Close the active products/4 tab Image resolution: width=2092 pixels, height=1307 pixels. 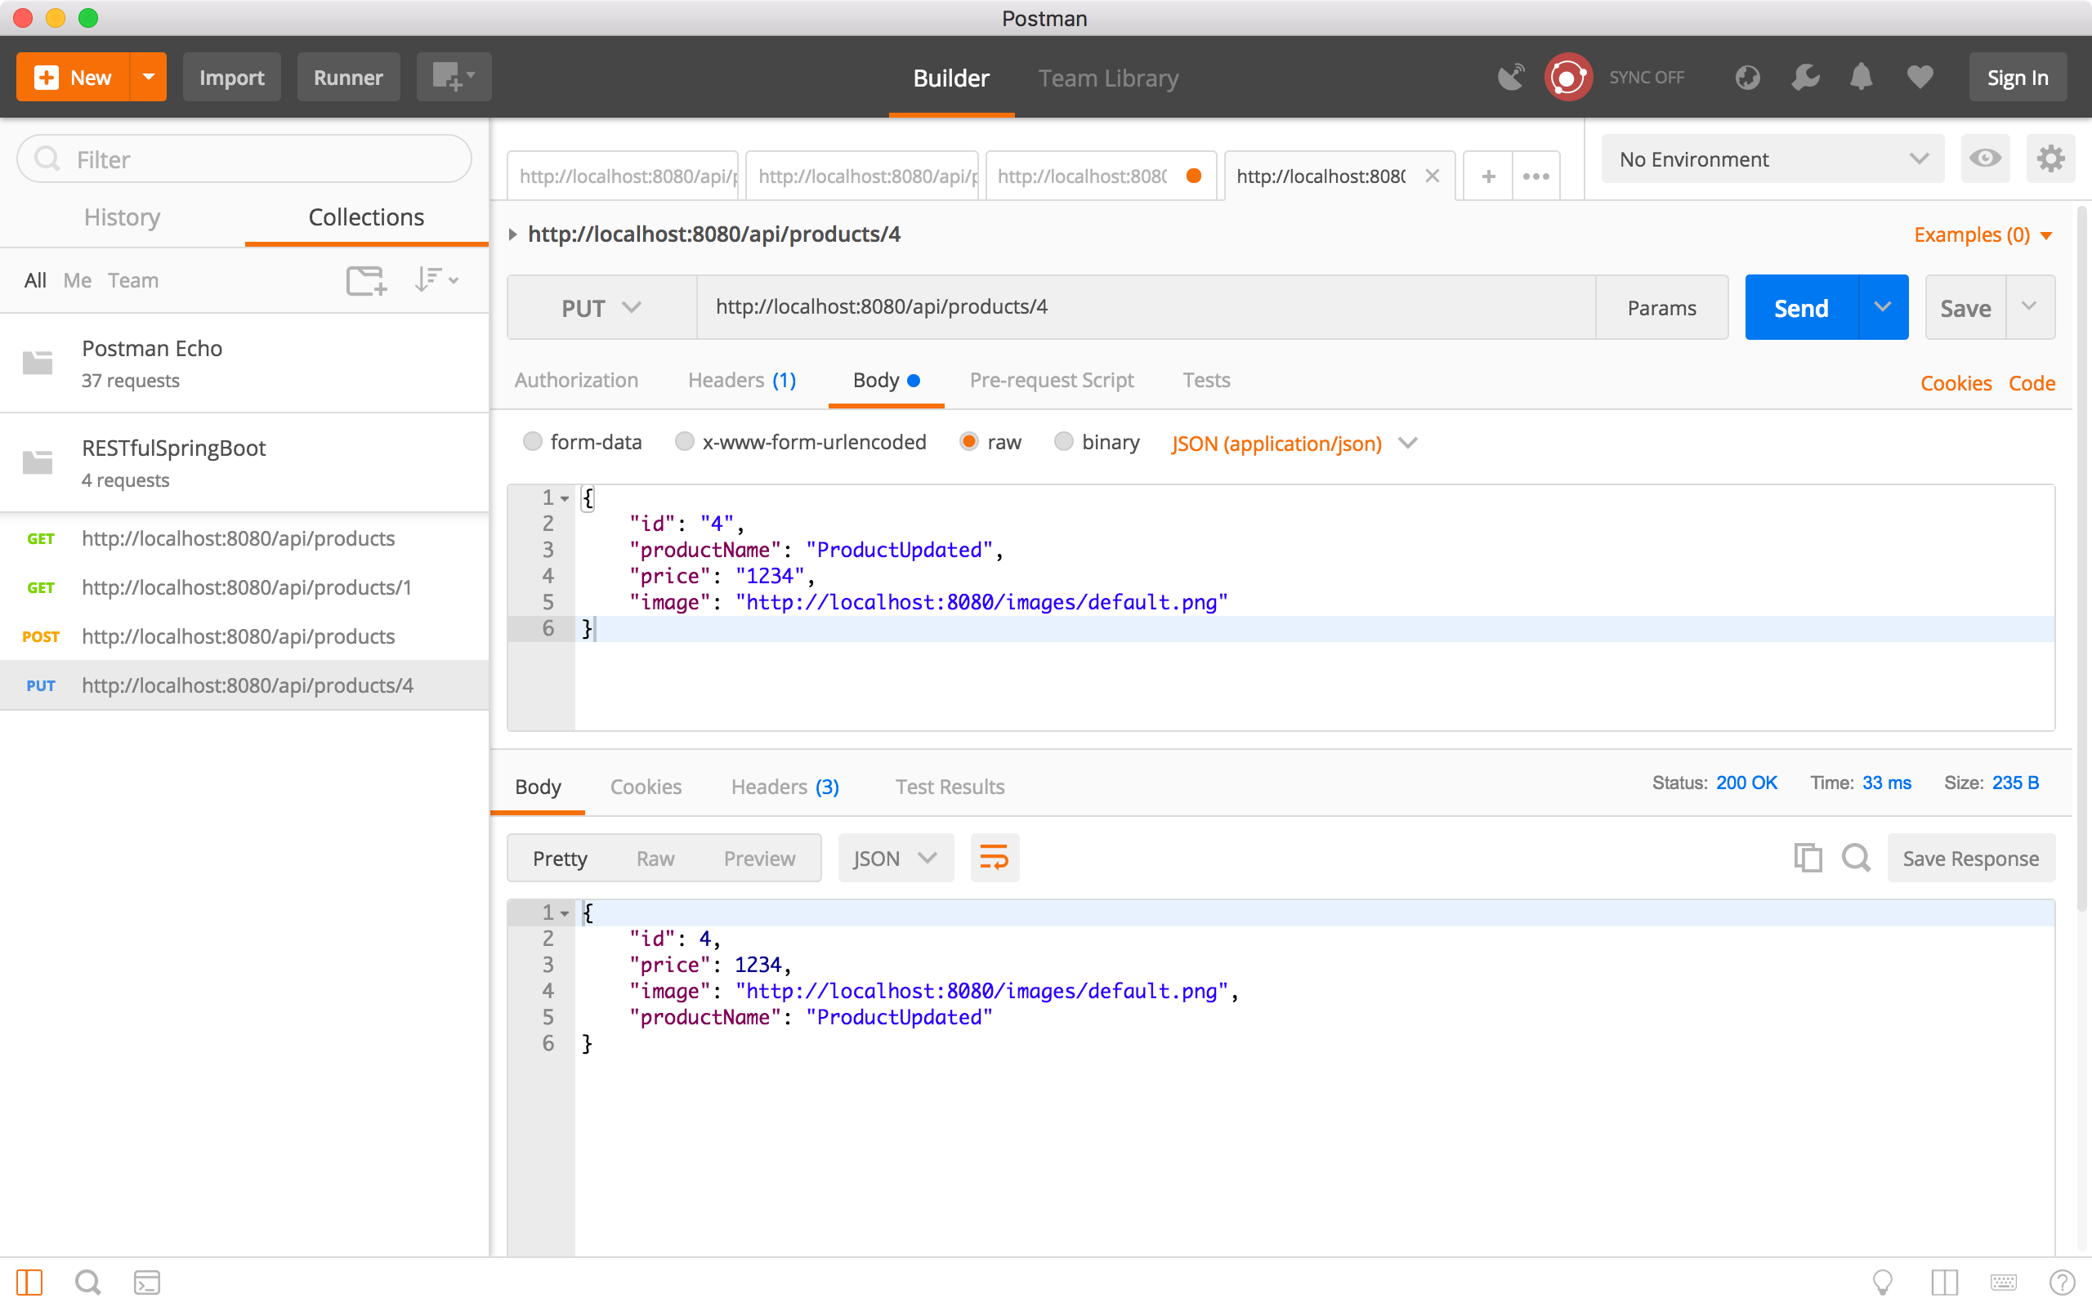point(1433,176)
